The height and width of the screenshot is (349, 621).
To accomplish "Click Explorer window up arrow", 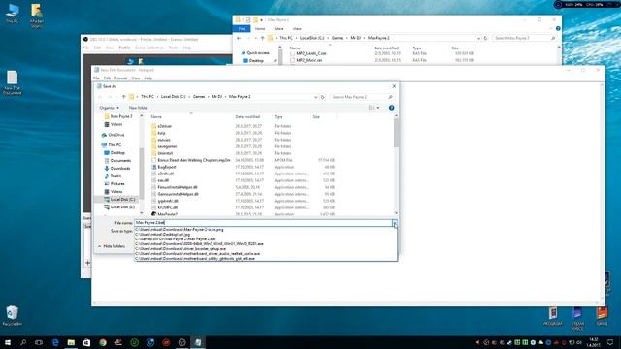I will 262,38.
